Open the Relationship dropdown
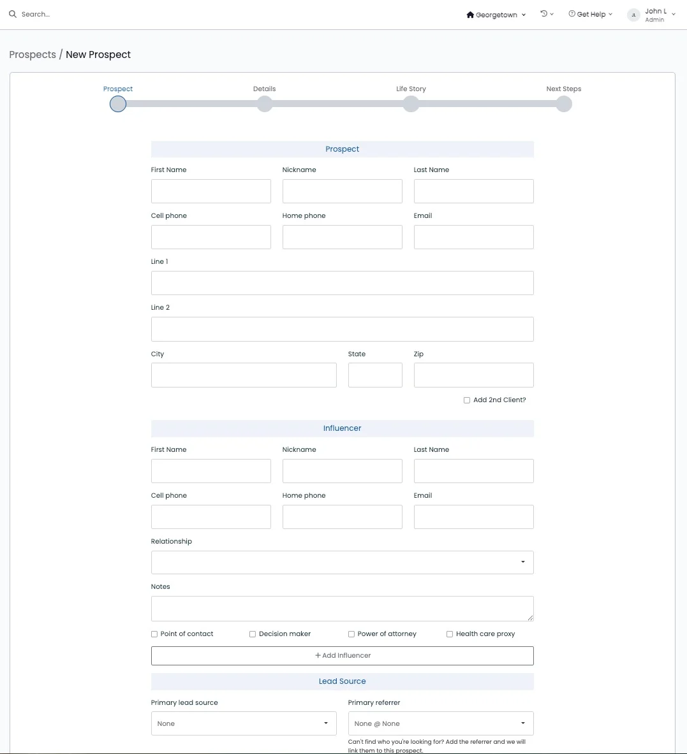Image resolution: width=687 pixels, height=754 pixels. [x=342, y=563]
